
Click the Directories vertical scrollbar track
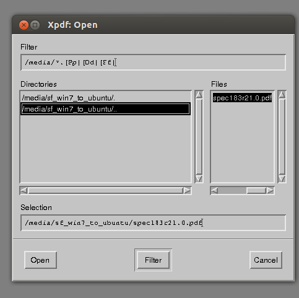pyautogui.click(x=199, y=137)
